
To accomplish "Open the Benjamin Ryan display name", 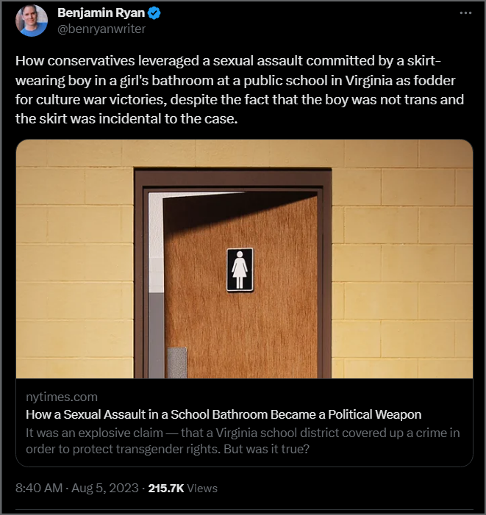I will point(101,12).
